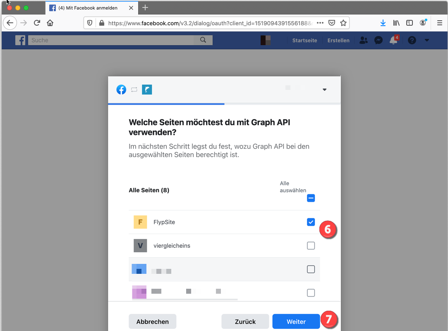Show tracking protection shield info
Image resolution: width=448 pixels, height=331 pixels.
pyautogui.click(x=90, y=23)
